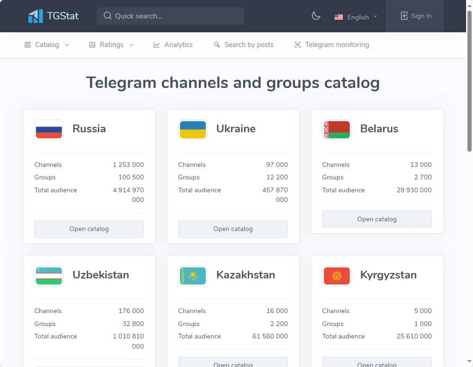The height and width of the screenshot is (367, 473).
Task: Click the scrollbar up arrow
Action: [x=469, y=6]
